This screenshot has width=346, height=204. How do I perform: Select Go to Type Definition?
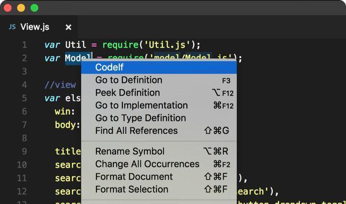(x=159, y=118)
